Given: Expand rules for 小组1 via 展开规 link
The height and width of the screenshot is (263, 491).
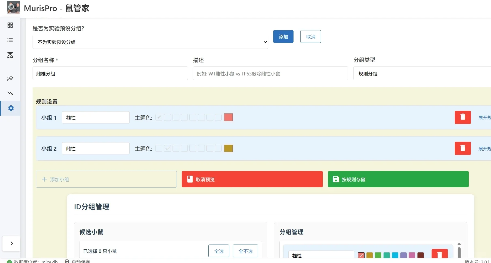Looking at the screenshot, I should tap(484, 118).
